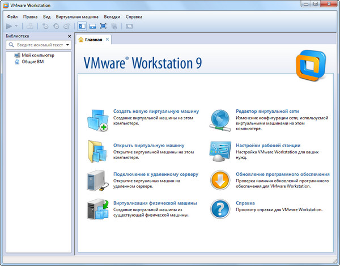Image resolution: width=340 pixels, height=266 pixels.
Task: Toggle the show library sidebar toolbar icon
Action: tap(82, 26)
